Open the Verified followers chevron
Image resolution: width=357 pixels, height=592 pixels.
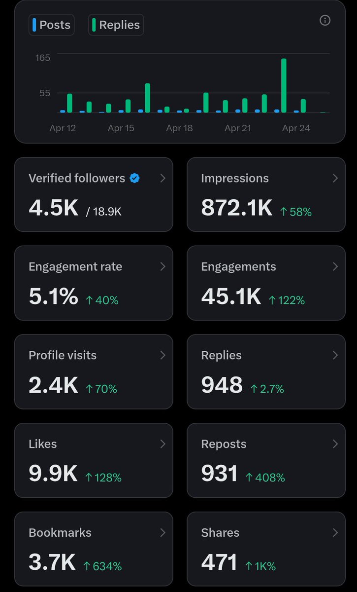pos(163,178)
